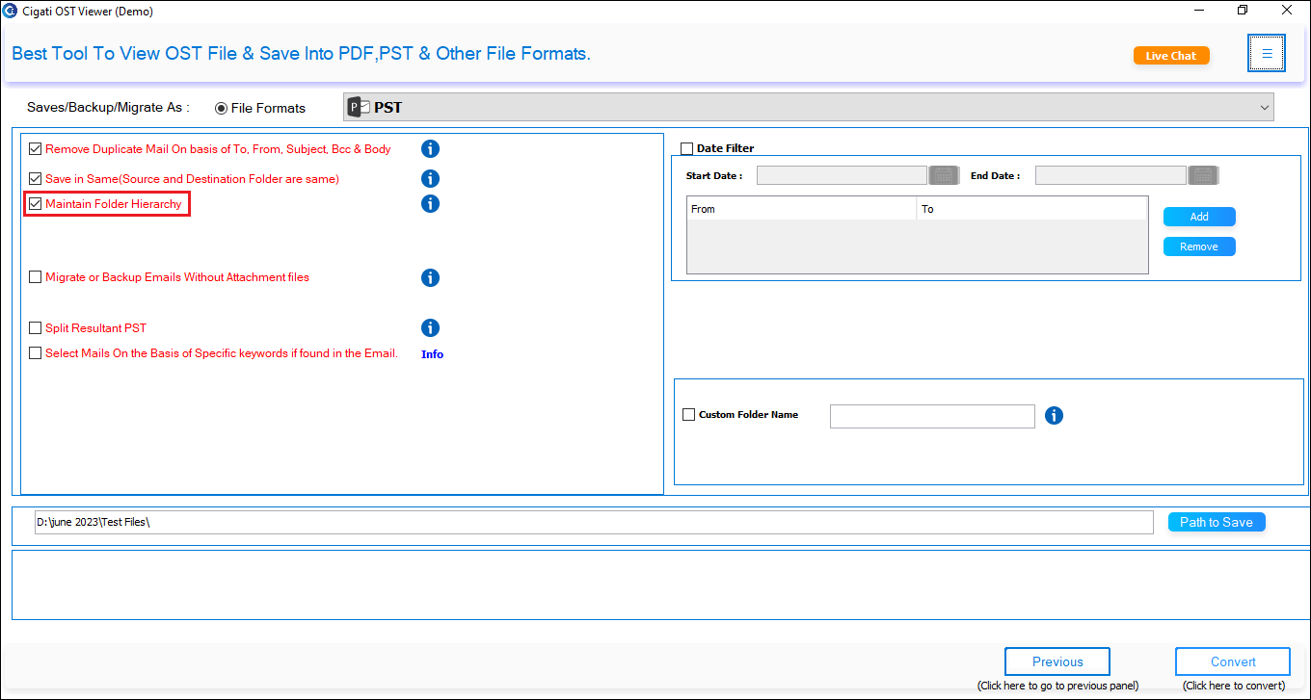This screenshot has width=1311, height=700.
Task: Click the Path to Save button
Action: pos(1217,522)
